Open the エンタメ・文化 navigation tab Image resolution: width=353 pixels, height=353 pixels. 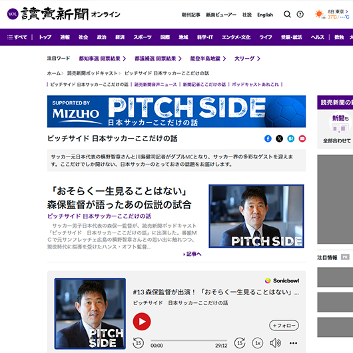click(236, 37)
